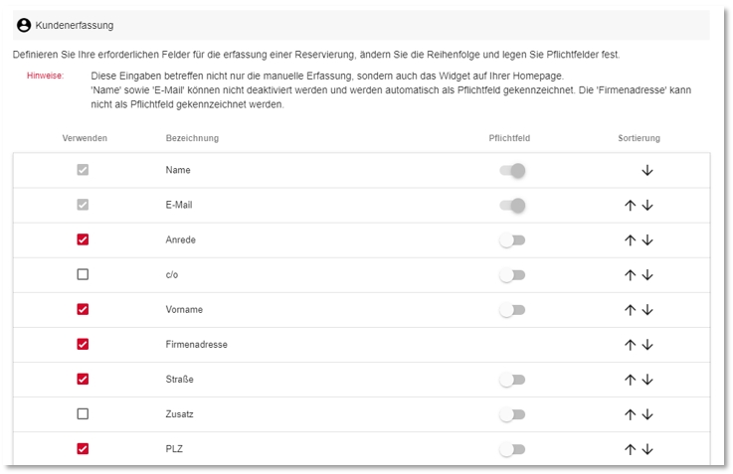Move Vorname field down in list
The image size is (733, 474).
click(x=647, y=310)
